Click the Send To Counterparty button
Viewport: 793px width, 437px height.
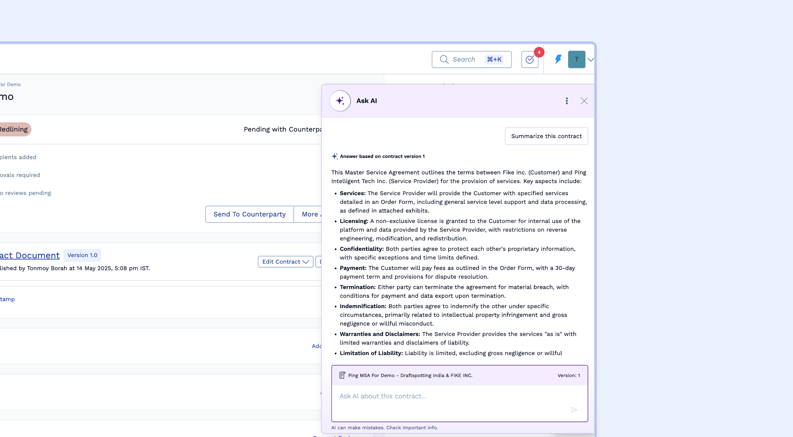pos(249,214)
